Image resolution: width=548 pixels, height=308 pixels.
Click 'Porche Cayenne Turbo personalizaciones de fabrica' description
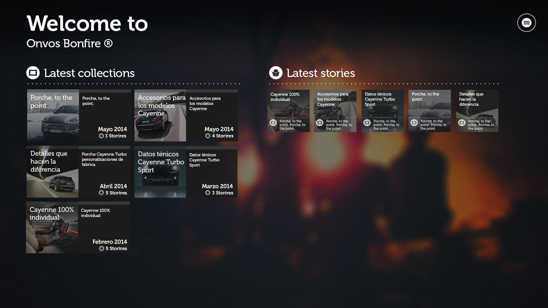(x=104, y=159)
